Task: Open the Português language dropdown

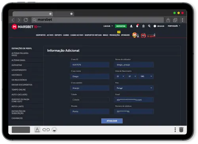Action: pyautogui.click(x=174, y=26)
